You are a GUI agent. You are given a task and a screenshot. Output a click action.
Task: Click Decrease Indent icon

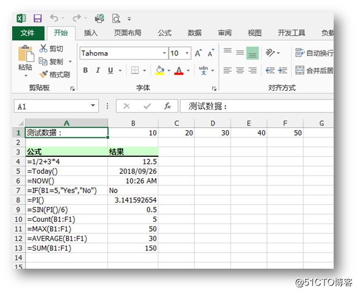[x=270, y=70]
